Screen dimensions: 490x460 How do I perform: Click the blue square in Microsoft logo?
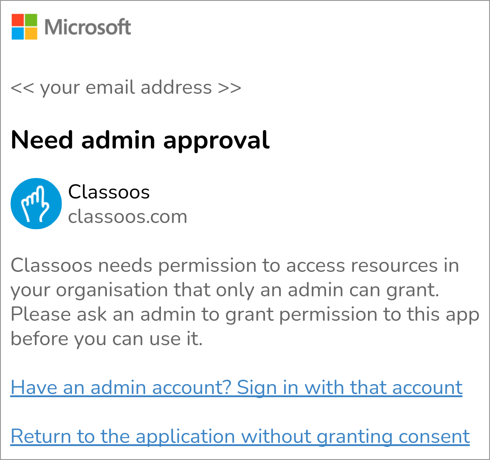(18, 33)
